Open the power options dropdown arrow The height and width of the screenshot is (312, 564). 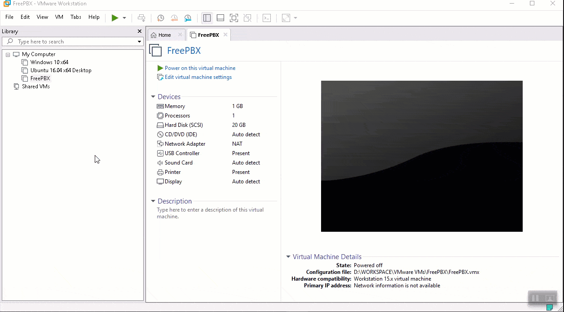pyautogui.click(x=124, y=18)
